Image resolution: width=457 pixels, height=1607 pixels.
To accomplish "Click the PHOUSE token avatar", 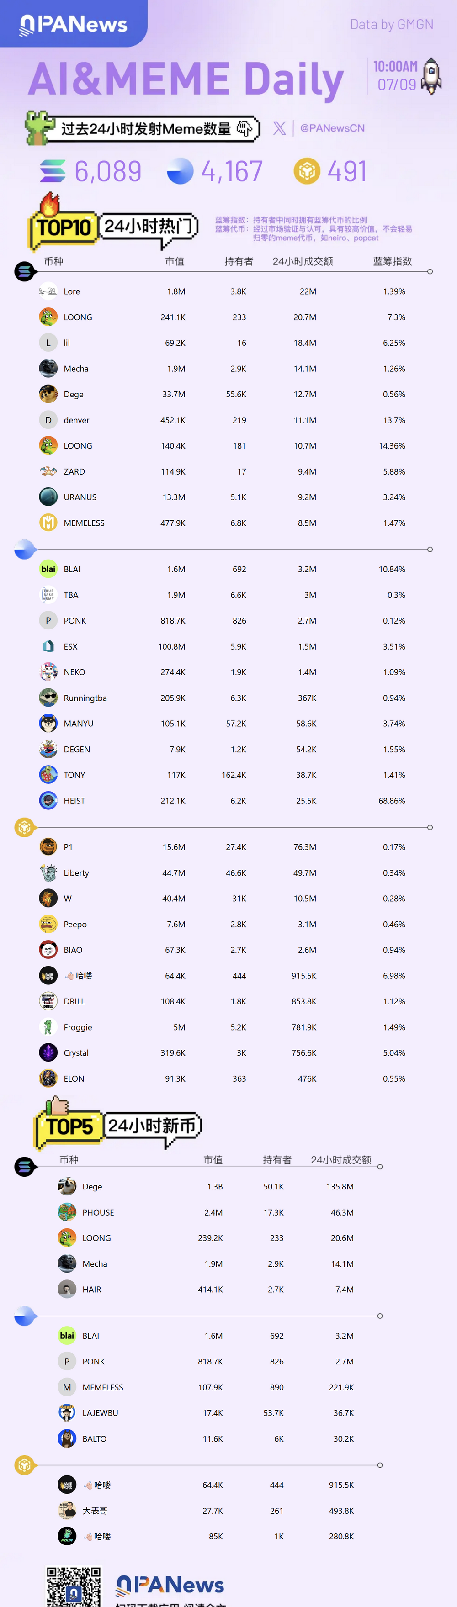I will [67, 1212].
